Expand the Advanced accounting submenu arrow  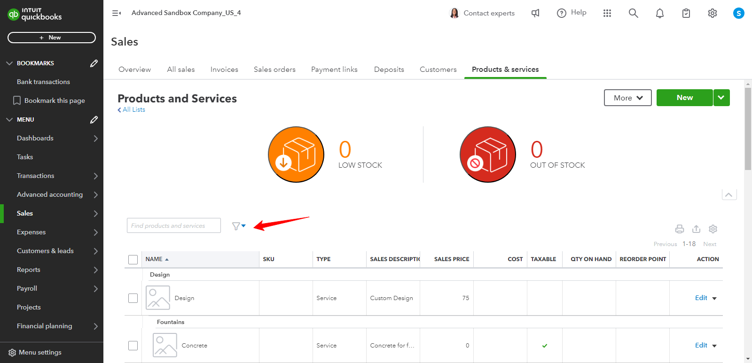point(95,195)
